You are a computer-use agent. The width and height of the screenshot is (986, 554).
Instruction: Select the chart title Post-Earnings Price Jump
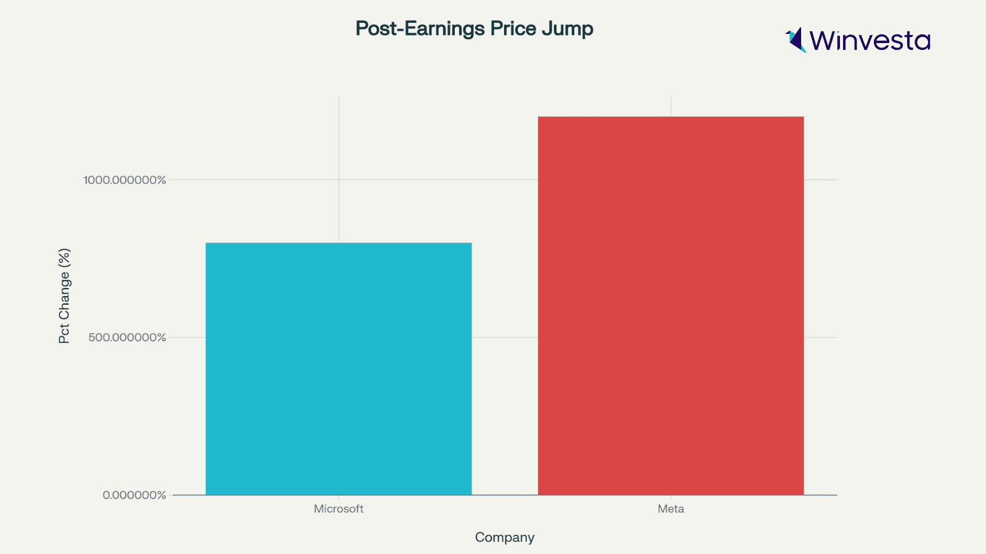pos(474,28)
